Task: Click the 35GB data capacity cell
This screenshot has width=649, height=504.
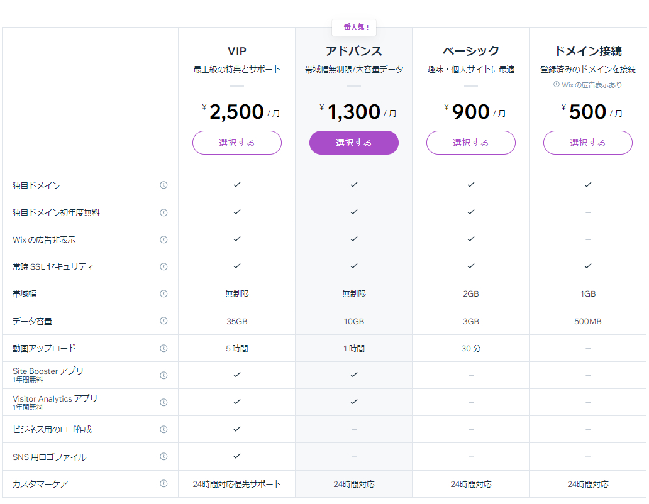Action: 236,321
